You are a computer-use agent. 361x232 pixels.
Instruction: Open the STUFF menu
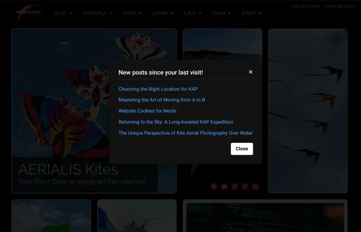(251, 13)
